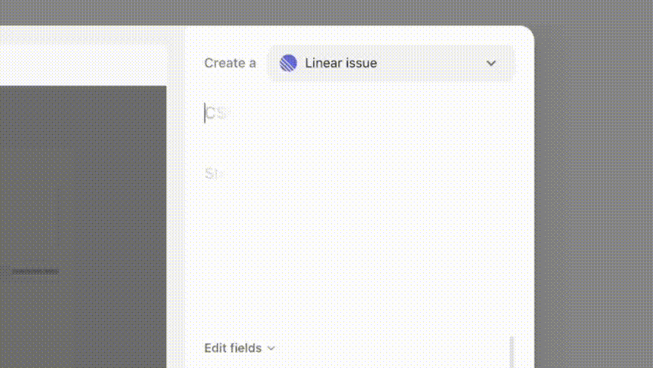Viewport: 653px width, 368px height.
Task: Focus the issue description field
Action: click(x=358, y=173)
